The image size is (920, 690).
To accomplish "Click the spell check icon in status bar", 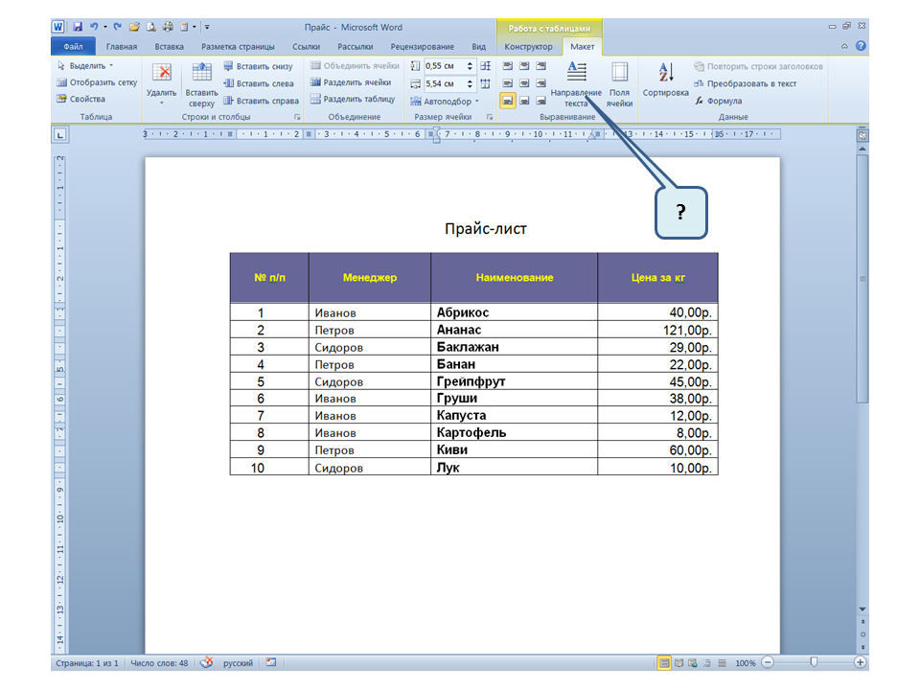I will [205, 662].
